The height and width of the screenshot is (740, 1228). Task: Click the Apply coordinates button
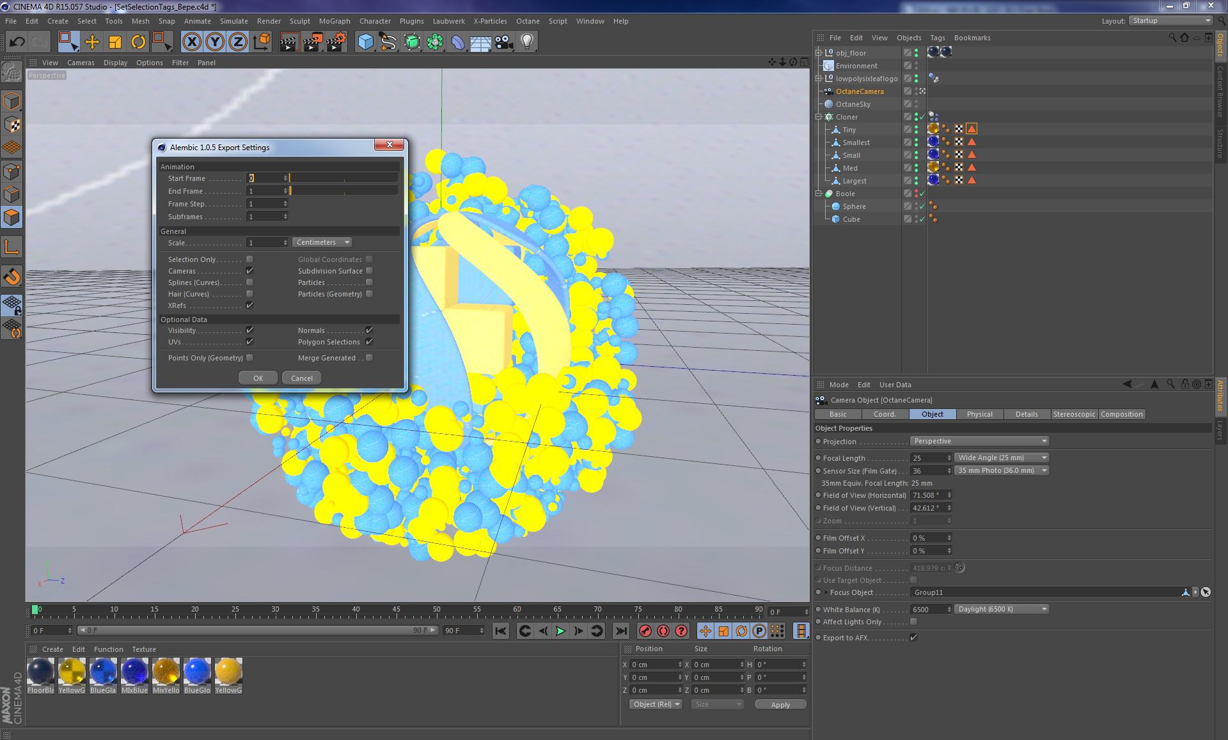pos(780,704)
